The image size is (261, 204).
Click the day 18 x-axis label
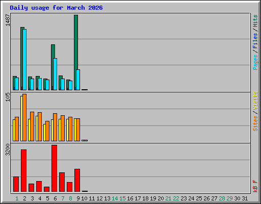pyautogui.click(x=145, y=198)
